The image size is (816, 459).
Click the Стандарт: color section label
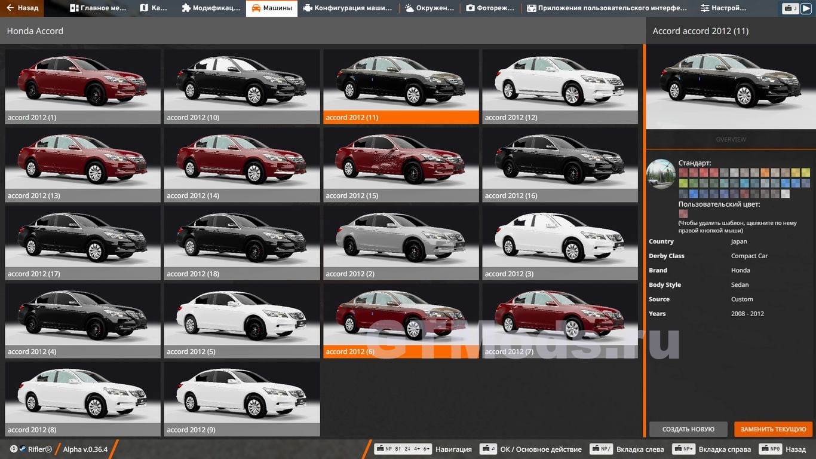(695, 163)
